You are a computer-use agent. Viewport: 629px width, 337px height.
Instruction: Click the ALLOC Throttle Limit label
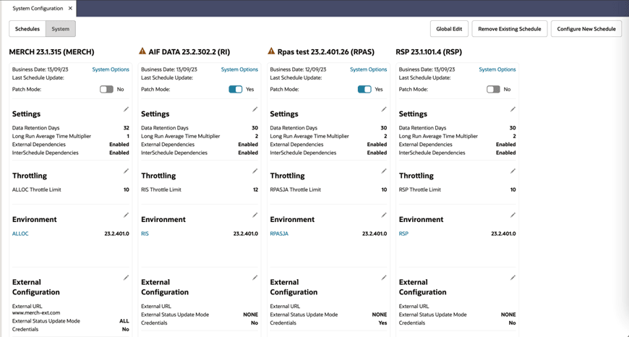pos(37,189)
